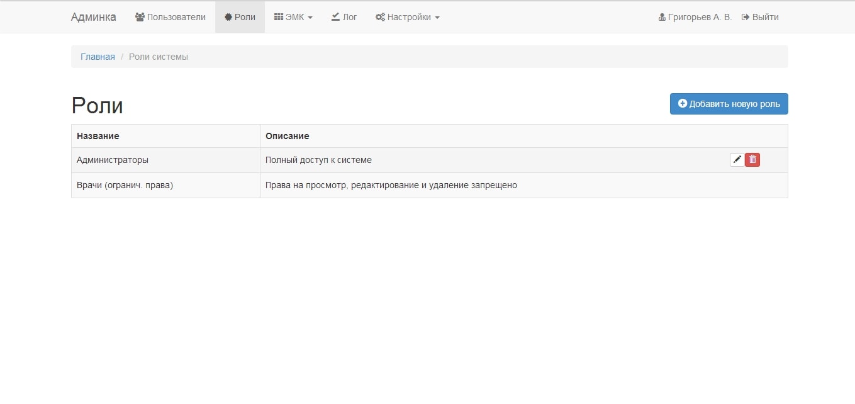This screenshot has height=404, width=855.
Task: Open the Лог page
Action: point(344,17)
